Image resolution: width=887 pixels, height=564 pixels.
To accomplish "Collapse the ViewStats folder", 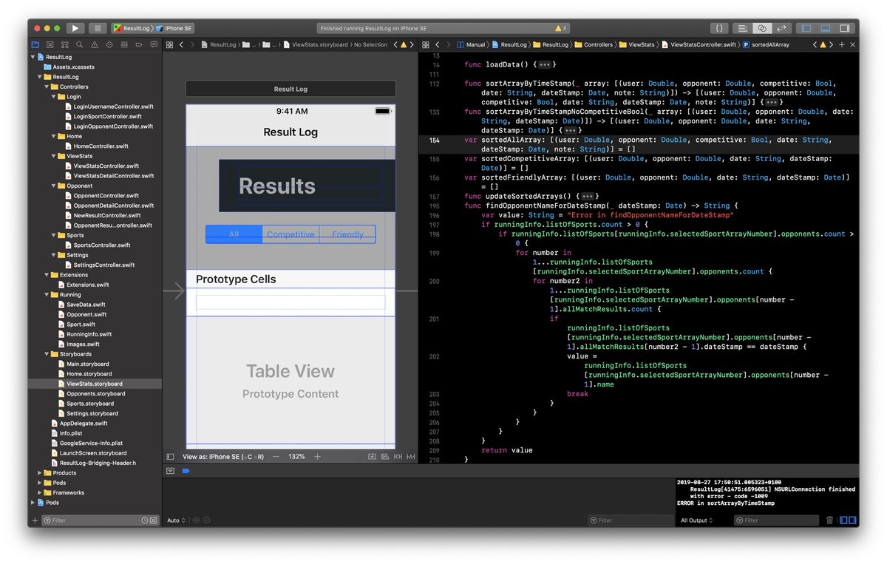I will click(55, 156).
